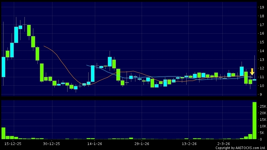Click the 0 volume axis label
The width and height of the screenshot is (267, 150).
tap(260, 139)
